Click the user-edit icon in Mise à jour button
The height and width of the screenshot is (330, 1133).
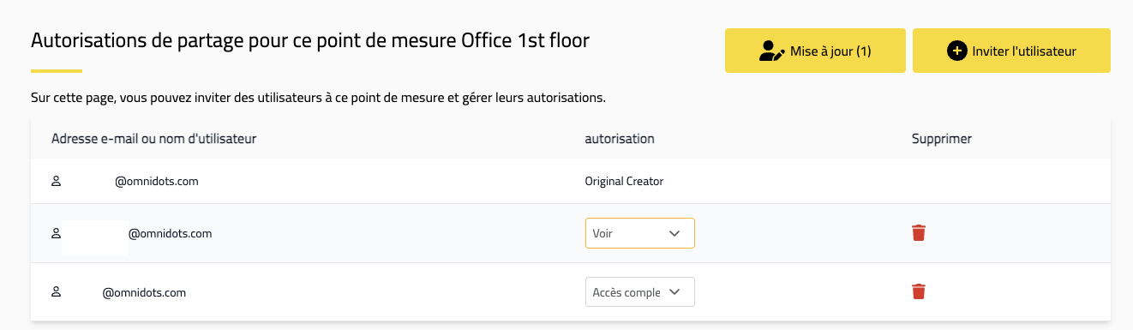pyautogui.click(x=772, y=51)
